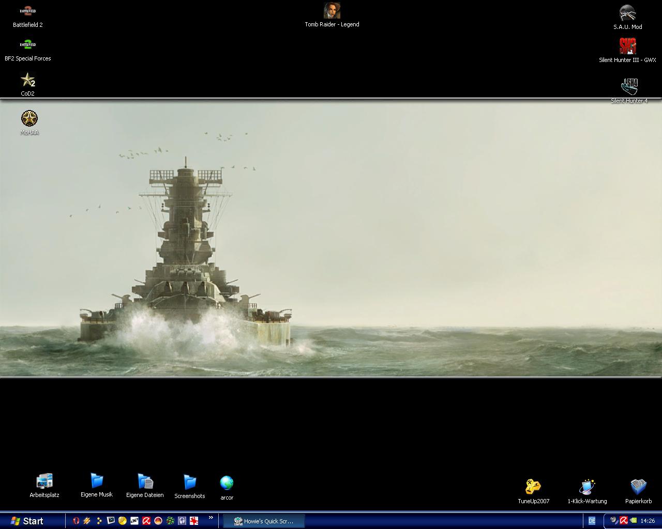Click the Windows Start button
Image resolution: width=662 pixels, height=529 pixels.
pyautogui.click(x=27, y=521)
